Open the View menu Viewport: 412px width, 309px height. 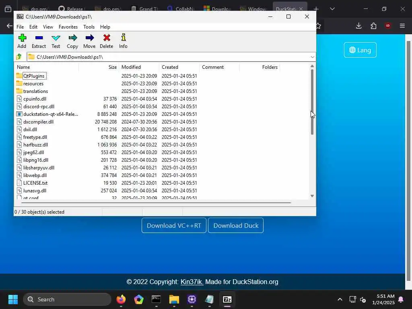[48, 27]
